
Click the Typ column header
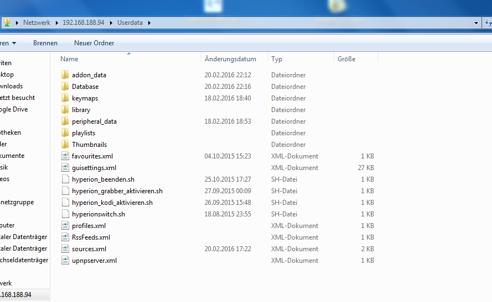277,59
